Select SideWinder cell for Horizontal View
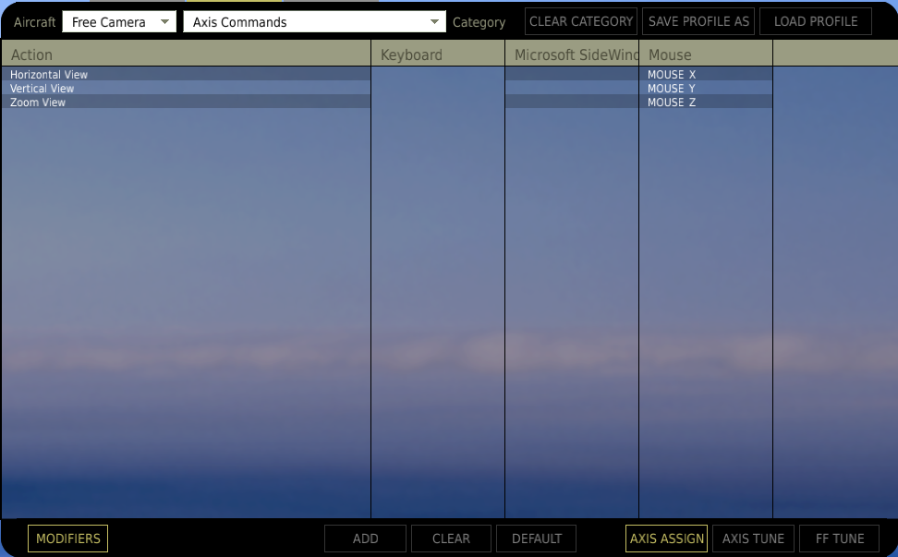 [x=572, y=75]
